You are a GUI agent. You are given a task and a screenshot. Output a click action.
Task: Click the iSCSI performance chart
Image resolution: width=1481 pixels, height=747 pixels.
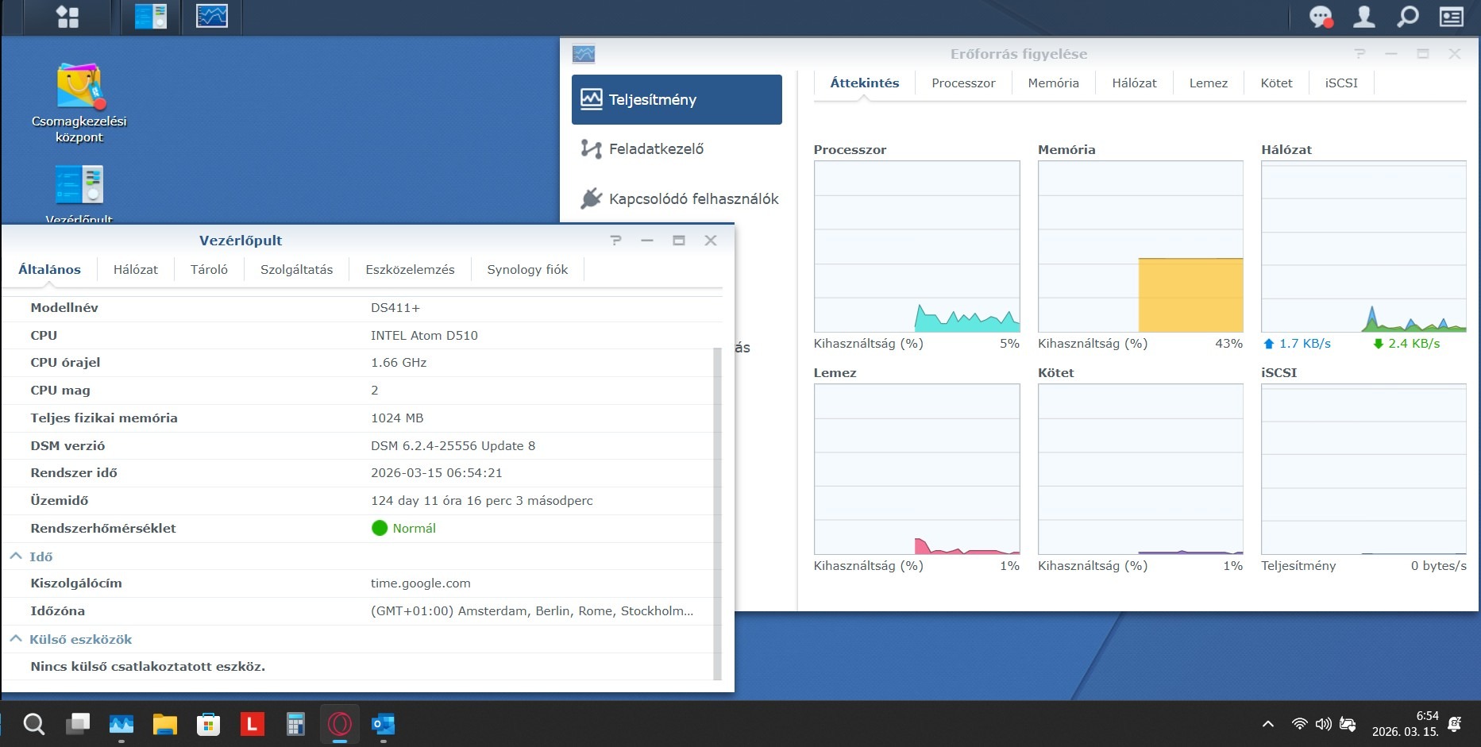click(x=1363, y=469)
